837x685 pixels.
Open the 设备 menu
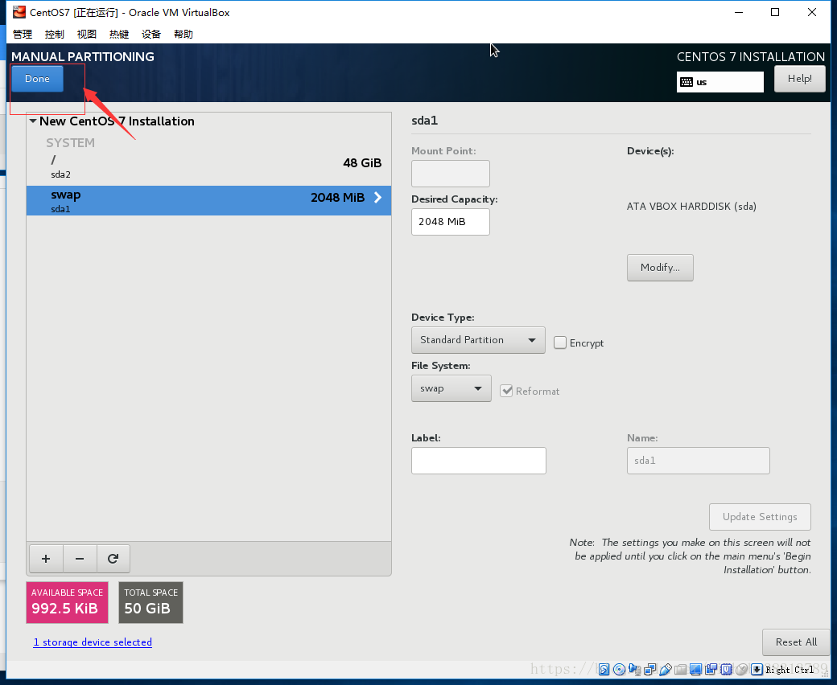tap(151, 34)
